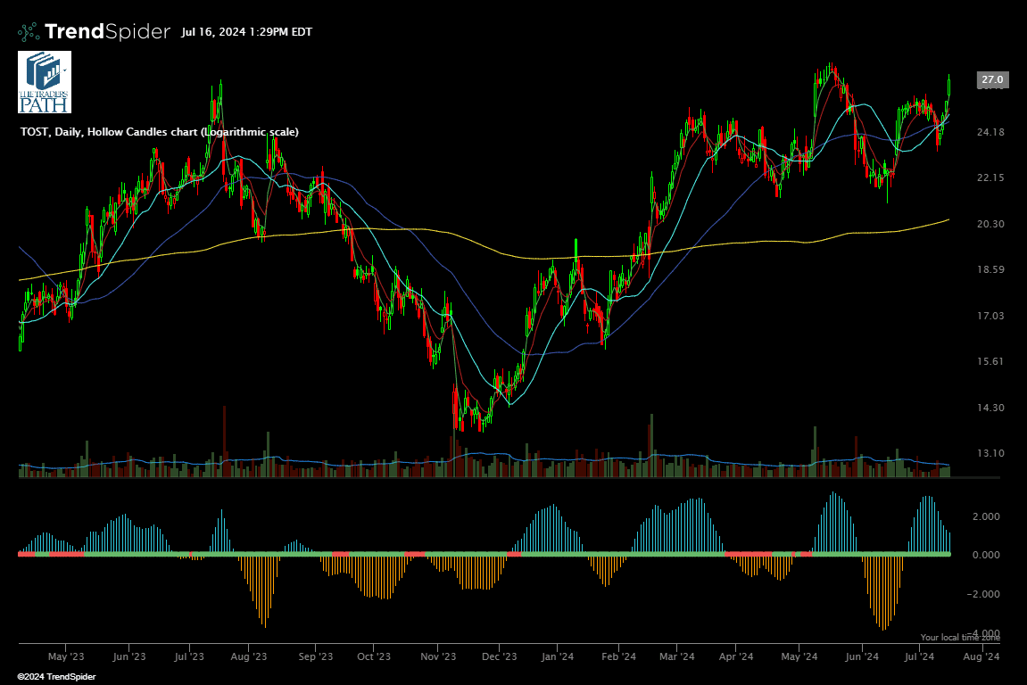1027x685 pixels.
Task: Click the Jan '24 date axis marker
Action: click(x=557, y=657)
